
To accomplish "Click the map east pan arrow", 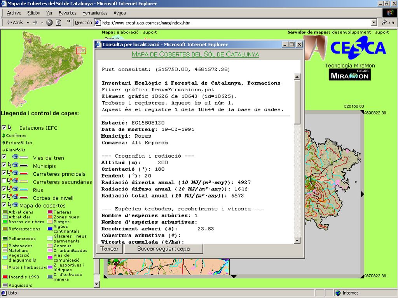I will click(x=363, y=194).
